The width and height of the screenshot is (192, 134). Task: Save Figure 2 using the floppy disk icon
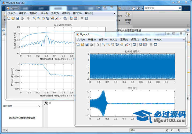(x=87, y=44)
